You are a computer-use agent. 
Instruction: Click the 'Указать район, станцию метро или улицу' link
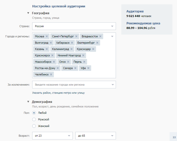tap(58, 93)
